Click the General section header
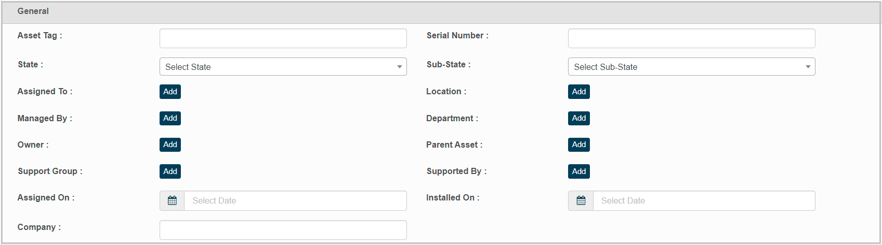Screen dimensions: 882x245 pos(33,11)
